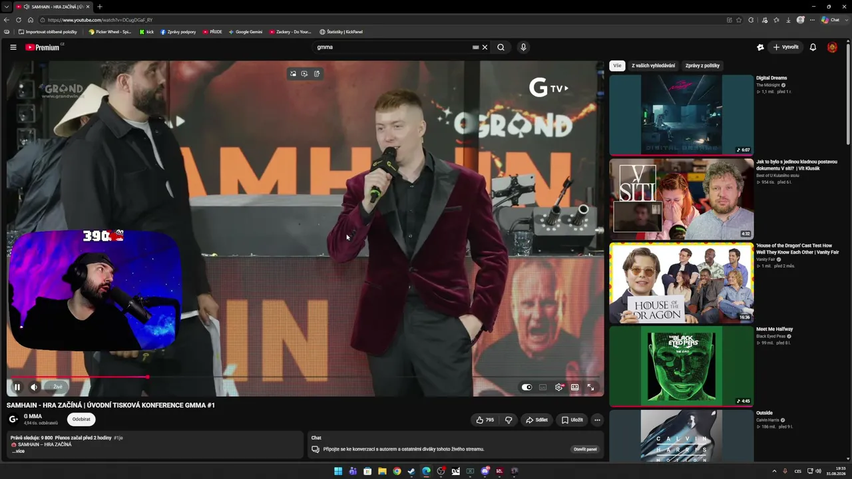The image size is (852, 479).
Task: Seek on the red video progress bar
Action: pos(306,377)
